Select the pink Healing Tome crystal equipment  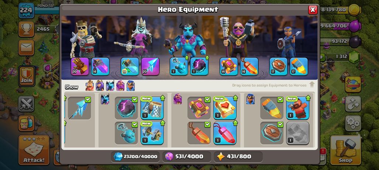(225, 133)
